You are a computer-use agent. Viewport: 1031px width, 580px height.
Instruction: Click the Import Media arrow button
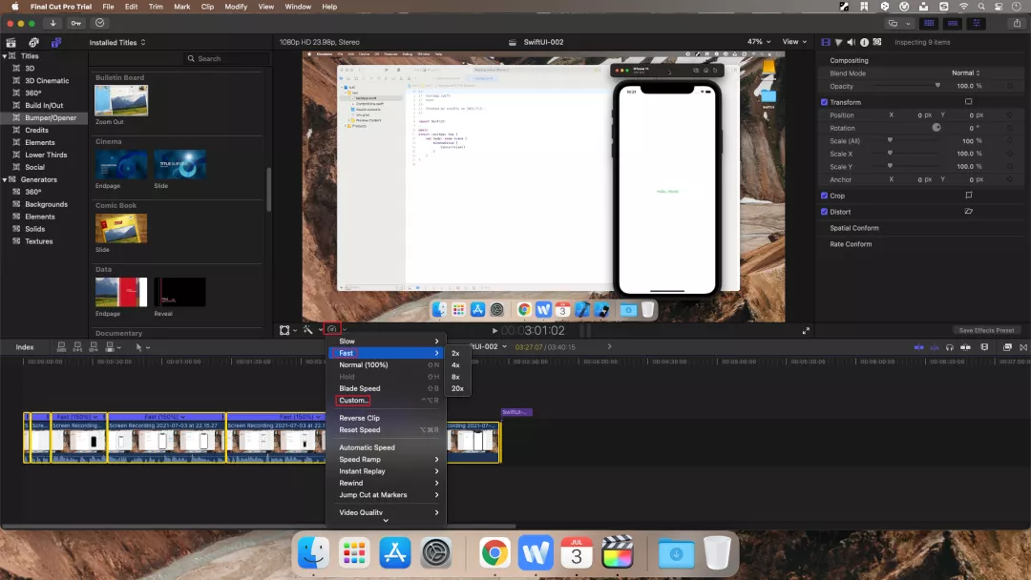point(53,23)
